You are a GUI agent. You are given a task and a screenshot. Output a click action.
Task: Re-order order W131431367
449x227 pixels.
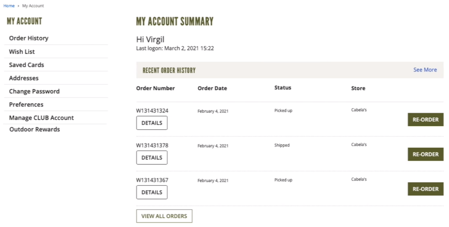(425, 189)
